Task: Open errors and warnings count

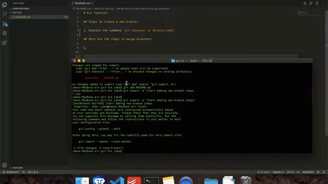Action: tap(33, 172)
